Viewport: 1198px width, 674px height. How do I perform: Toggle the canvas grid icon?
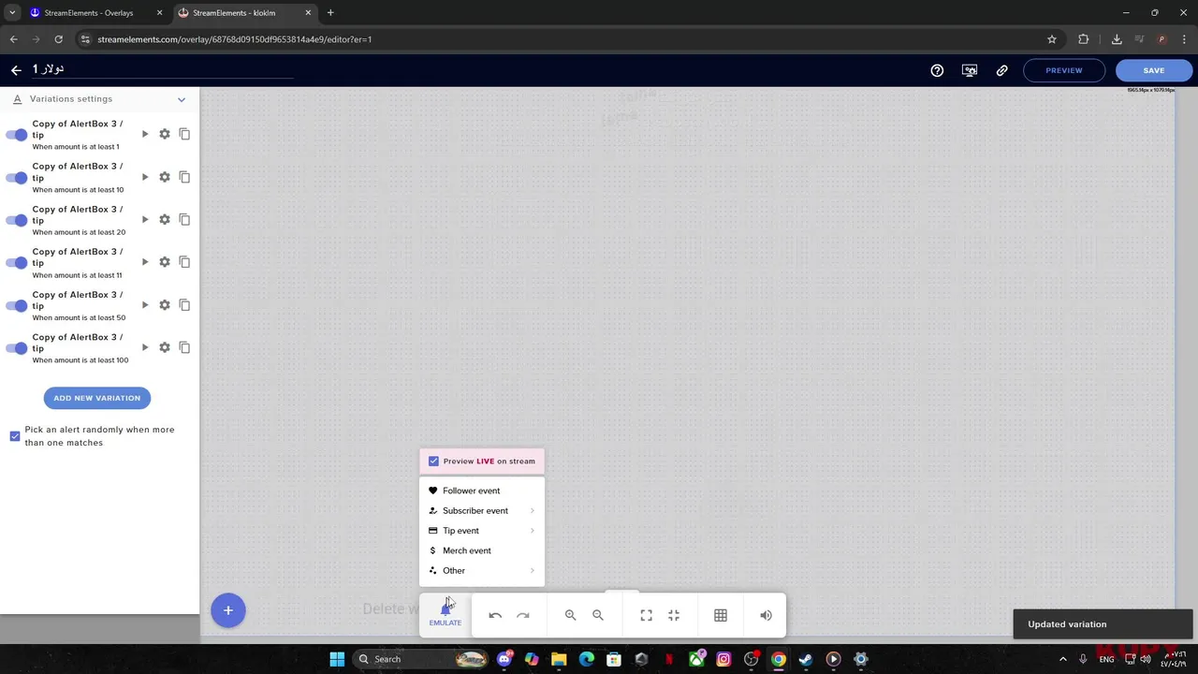tap(721, 615)
